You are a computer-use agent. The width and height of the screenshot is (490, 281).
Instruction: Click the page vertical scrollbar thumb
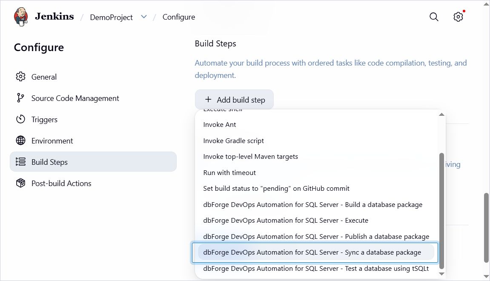486,227
